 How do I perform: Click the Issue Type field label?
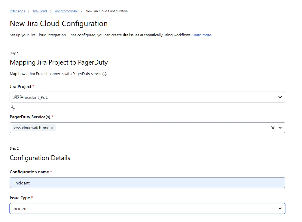[x=20, y=198]
